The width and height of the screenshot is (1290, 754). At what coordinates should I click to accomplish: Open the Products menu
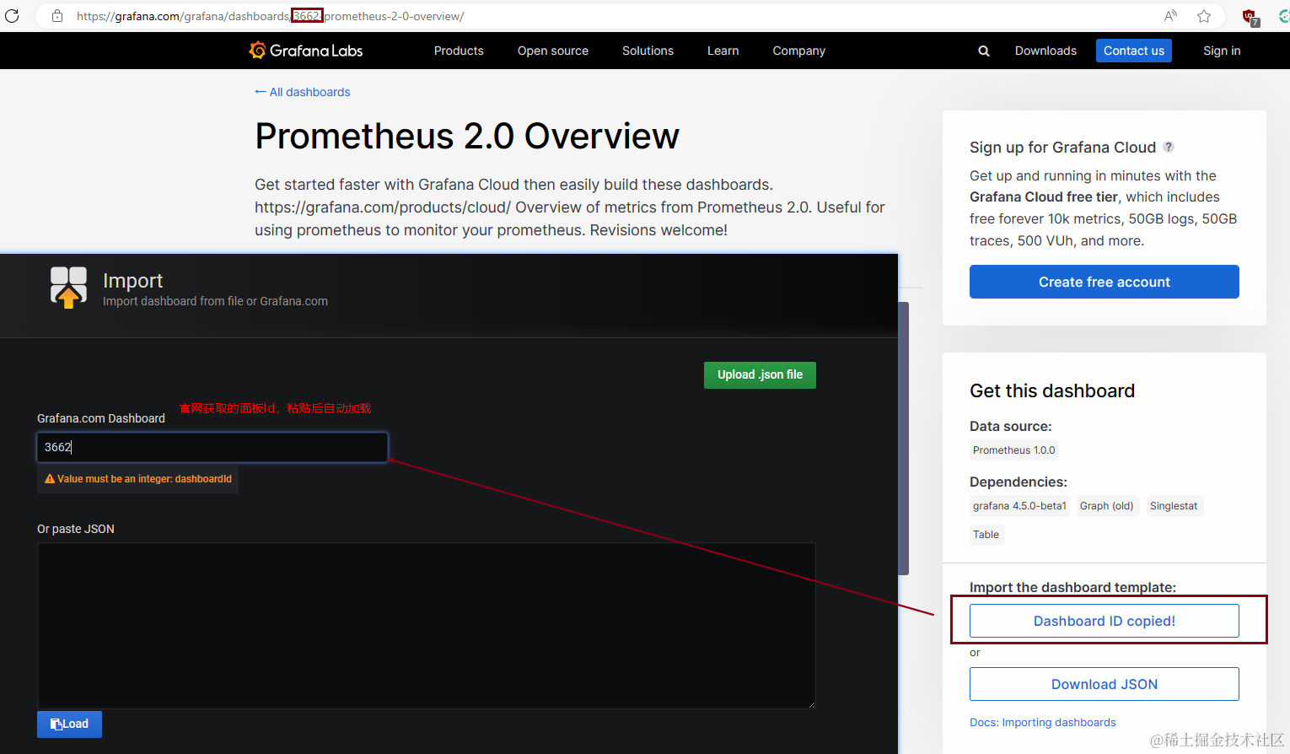[x=459, y=51]
